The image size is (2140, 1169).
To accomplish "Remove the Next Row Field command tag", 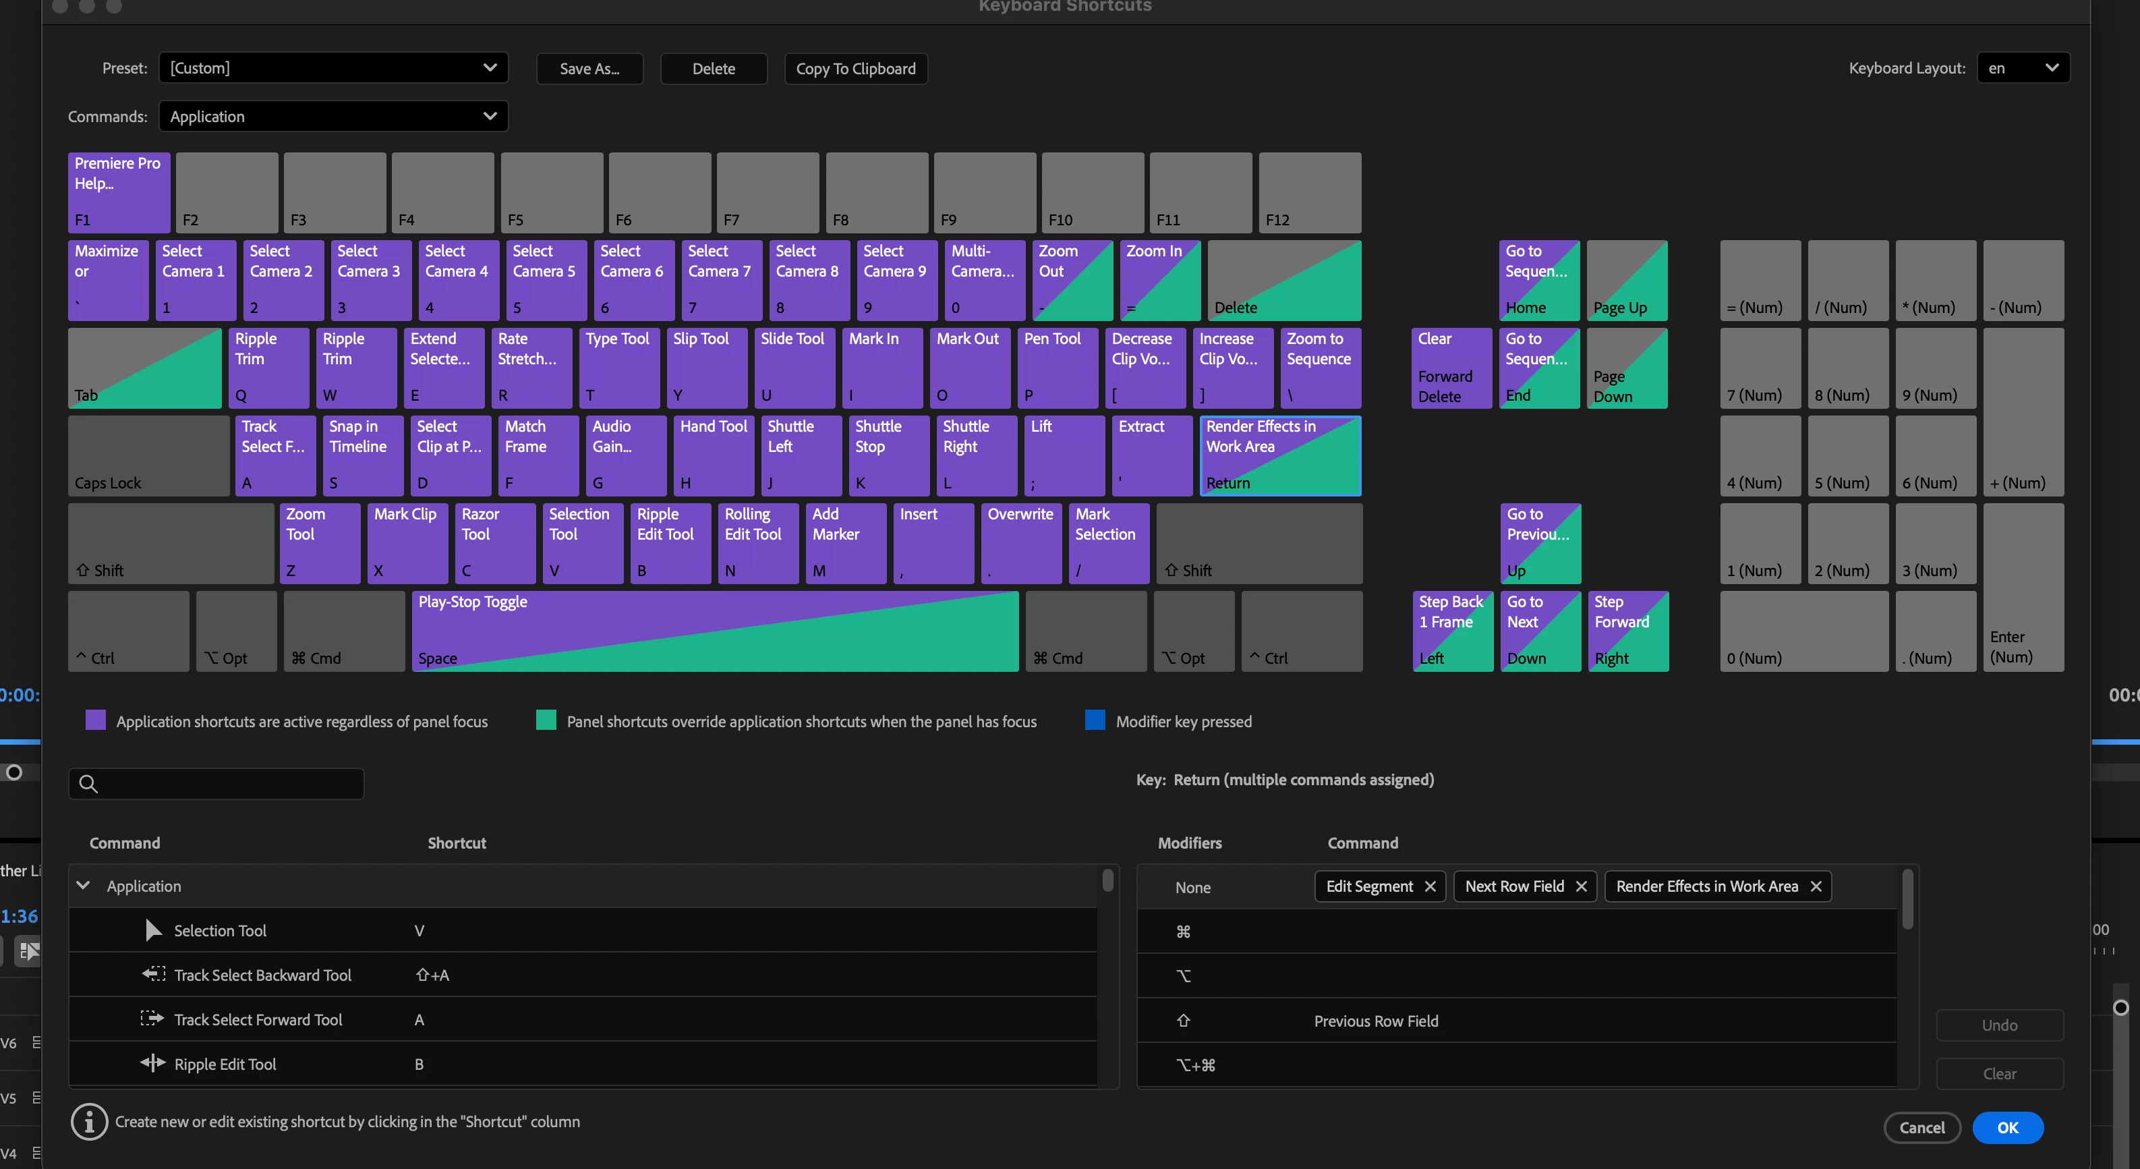I will (1581, 886).
